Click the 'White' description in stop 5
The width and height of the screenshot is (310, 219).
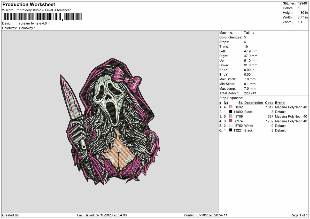[249, 126]
